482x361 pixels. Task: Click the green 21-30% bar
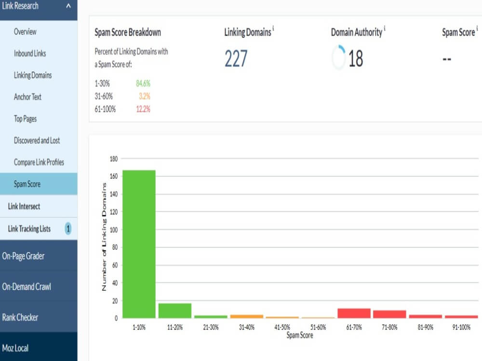[x=211, y=317]
